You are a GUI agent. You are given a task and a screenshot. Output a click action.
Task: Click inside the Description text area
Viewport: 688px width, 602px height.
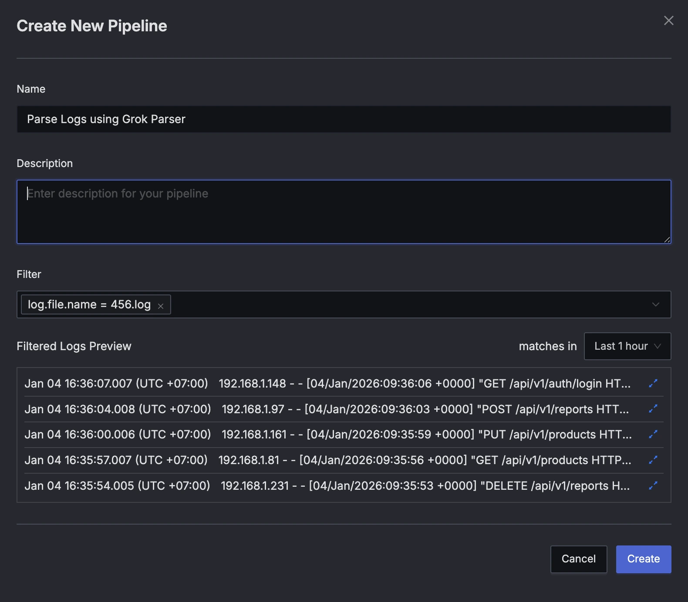[344, 212]
